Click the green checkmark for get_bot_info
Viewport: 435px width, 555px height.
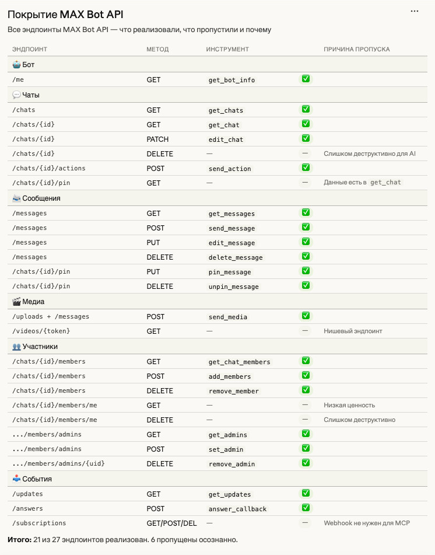(305, 79)
